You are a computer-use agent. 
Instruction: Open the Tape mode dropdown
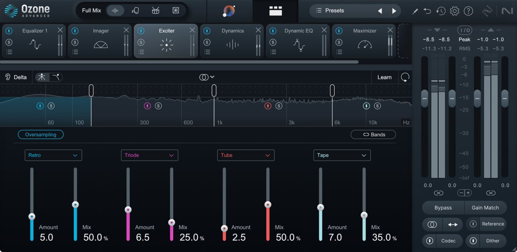click(342, 155)
